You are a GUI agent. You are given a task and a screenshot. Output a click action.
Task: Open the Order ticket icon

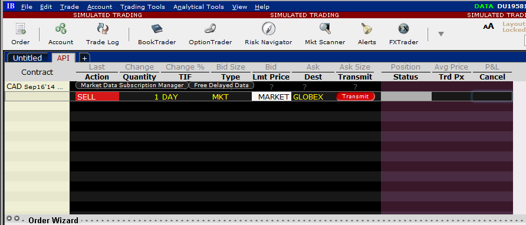pos(21,34)
